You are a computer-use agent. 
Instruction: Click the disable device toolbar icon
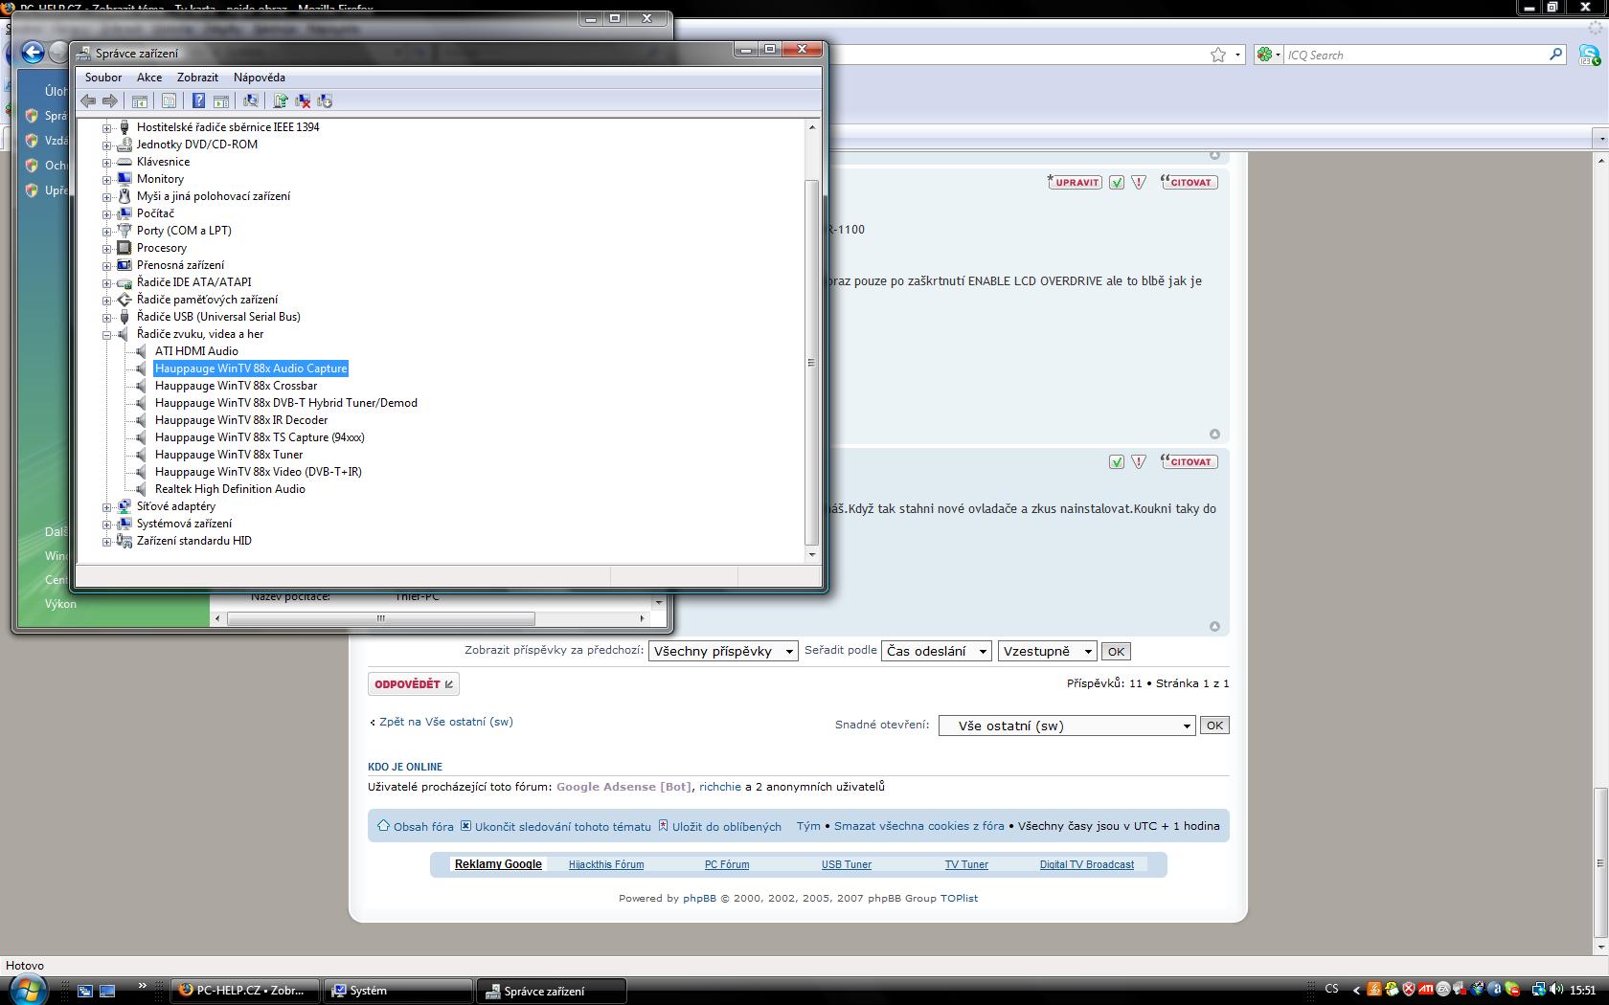point(325,100)
